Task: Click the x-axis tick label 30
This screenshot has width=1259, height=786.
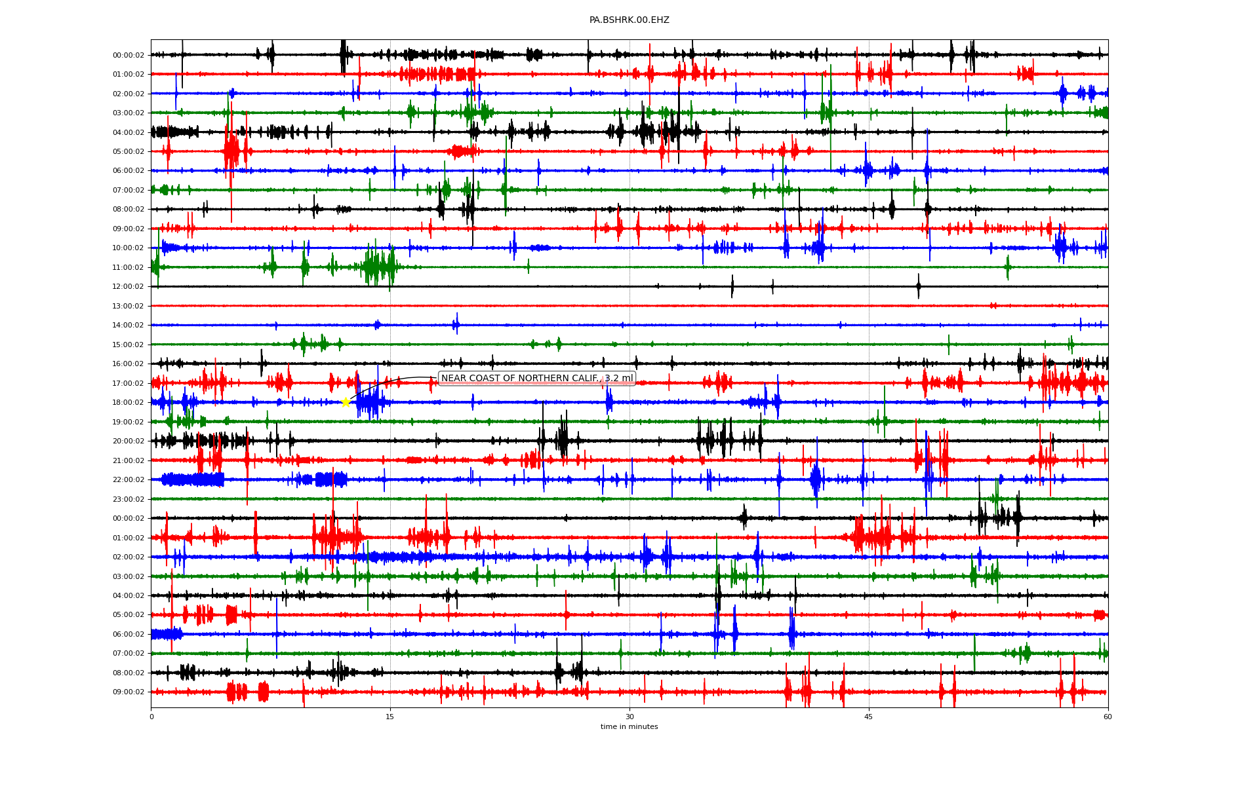Action: tap(629, 717)
